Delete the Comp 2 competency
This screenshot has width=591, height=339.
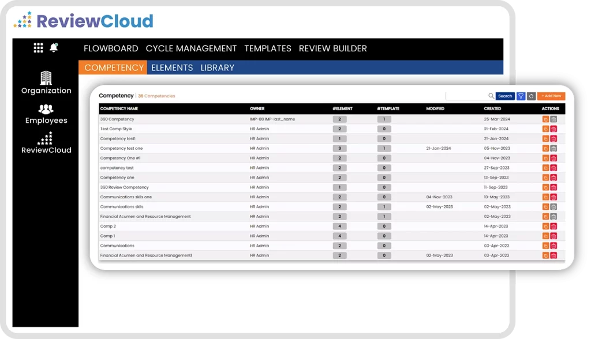pos(553,227)
